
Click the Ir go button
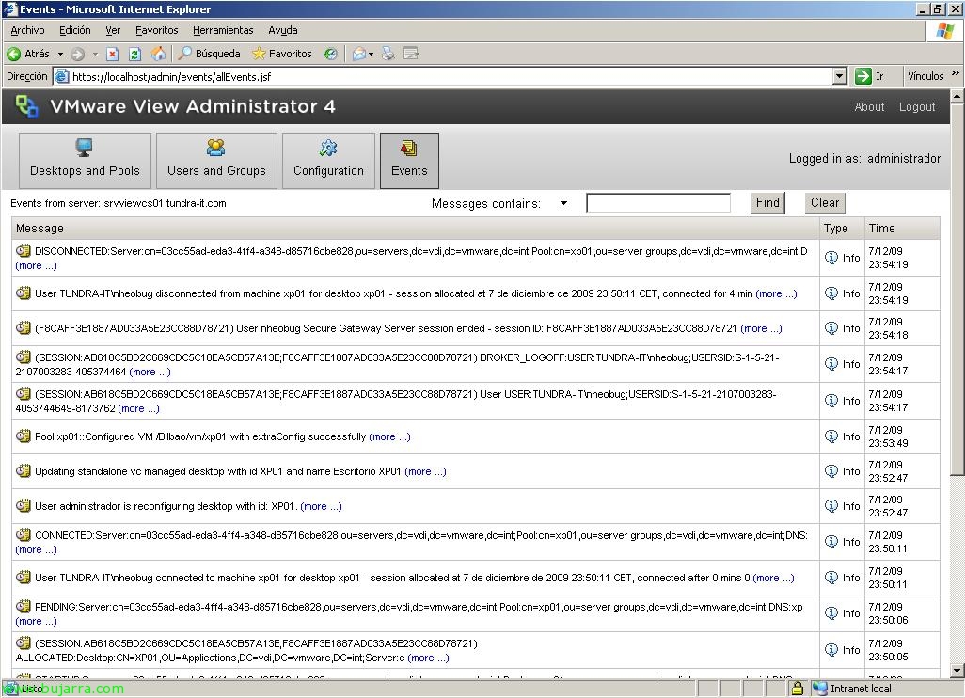pyautogui.click(x=870, y=76)
